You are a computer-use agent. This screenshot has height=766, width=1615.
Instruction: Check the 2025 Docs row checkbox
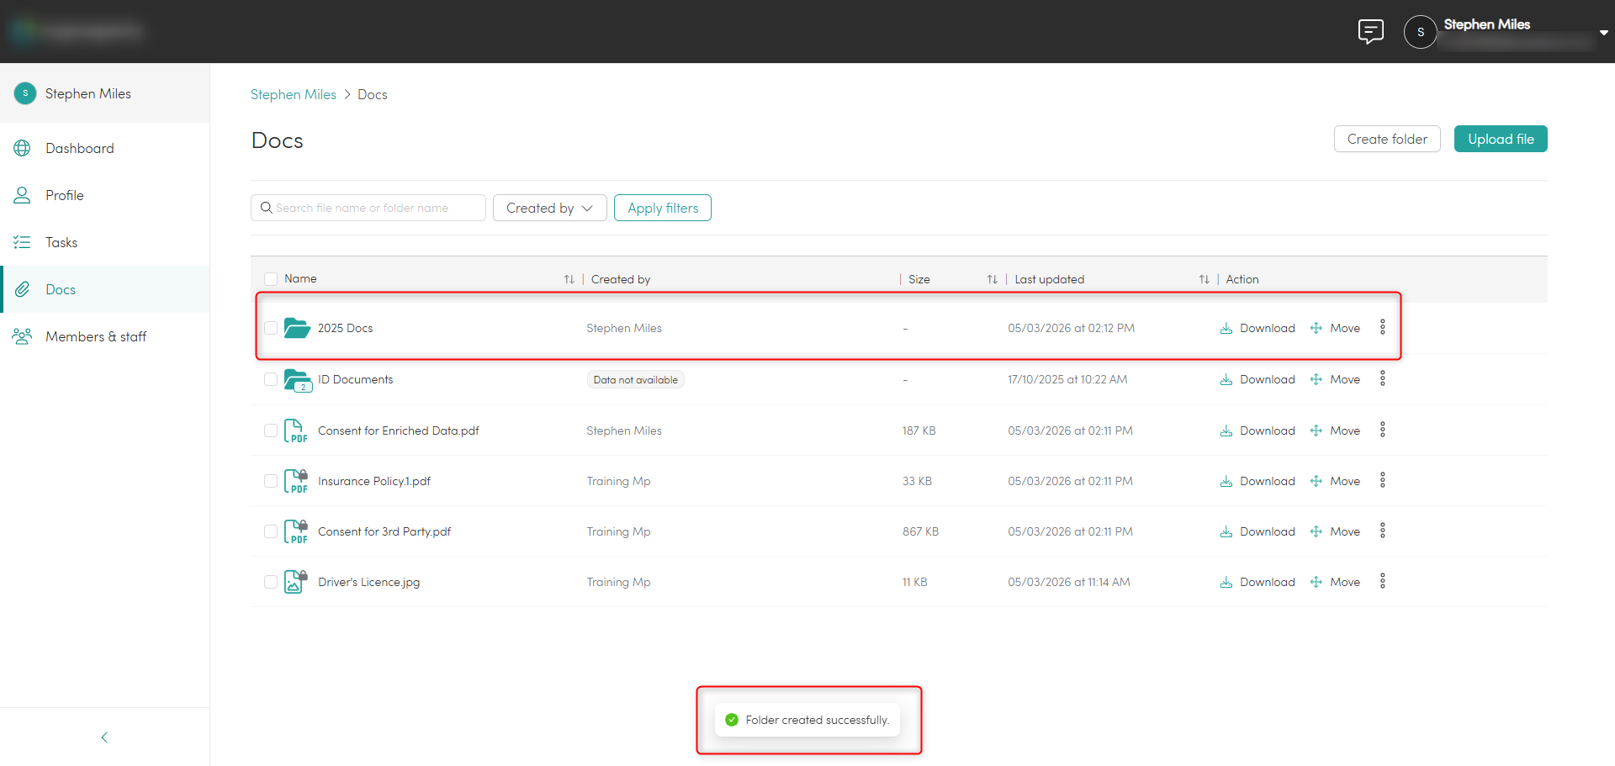pyautogui.click(x=271, y=328)
